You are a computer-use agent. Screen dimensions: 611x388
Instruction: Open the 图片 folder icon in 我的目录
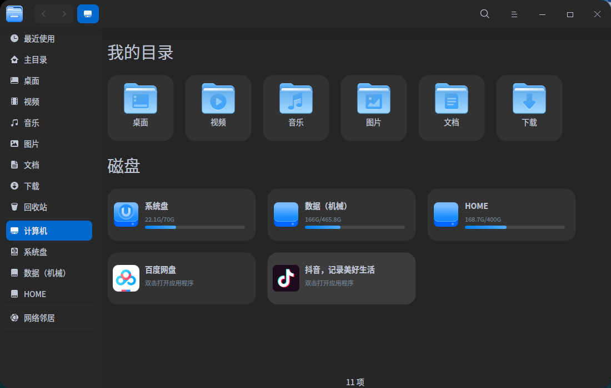click(x=374, y=98)
